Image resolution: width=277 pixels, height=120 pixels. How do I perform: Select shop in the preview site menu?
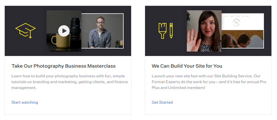(x=242, y=16)
